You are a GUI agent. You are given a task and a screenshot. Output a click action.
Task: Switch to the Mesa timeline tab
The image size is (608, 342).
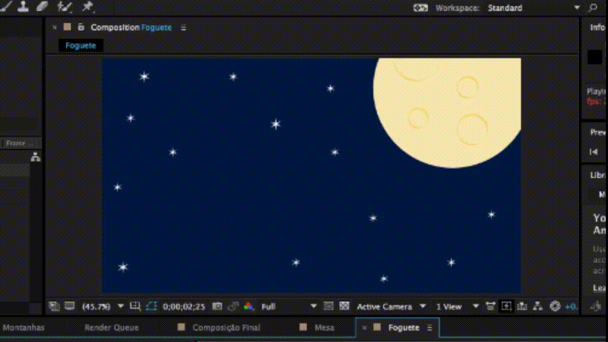click(x=324, y=328)
